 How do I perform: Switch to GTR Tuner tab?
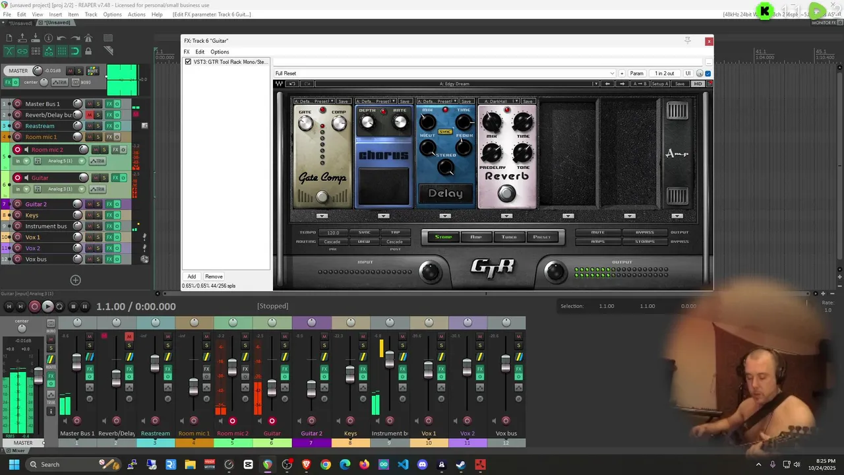click(x=509, y=237)
